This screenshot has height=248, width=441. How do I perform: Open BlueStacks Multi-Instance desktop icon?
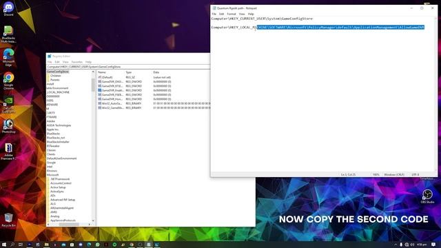pyautogui.click(x=8, y=34)
